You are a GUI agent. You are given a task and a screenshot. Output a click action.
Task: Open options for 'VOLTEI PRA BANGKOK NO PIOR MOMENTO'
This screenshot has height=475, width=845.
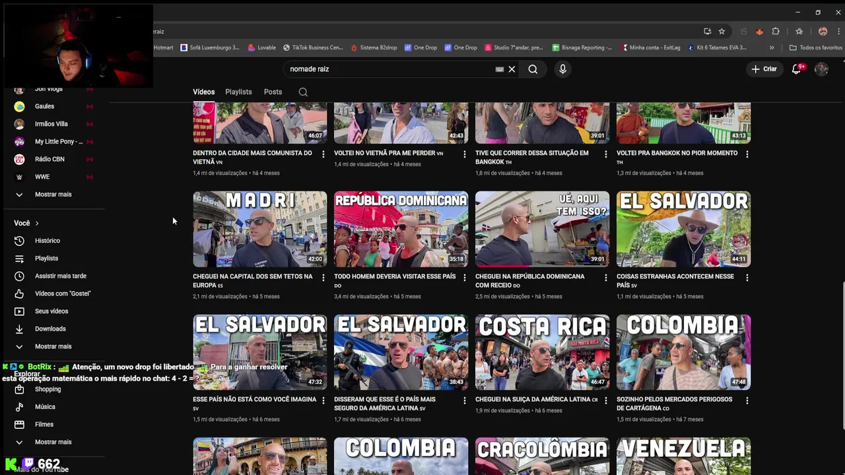747,154
